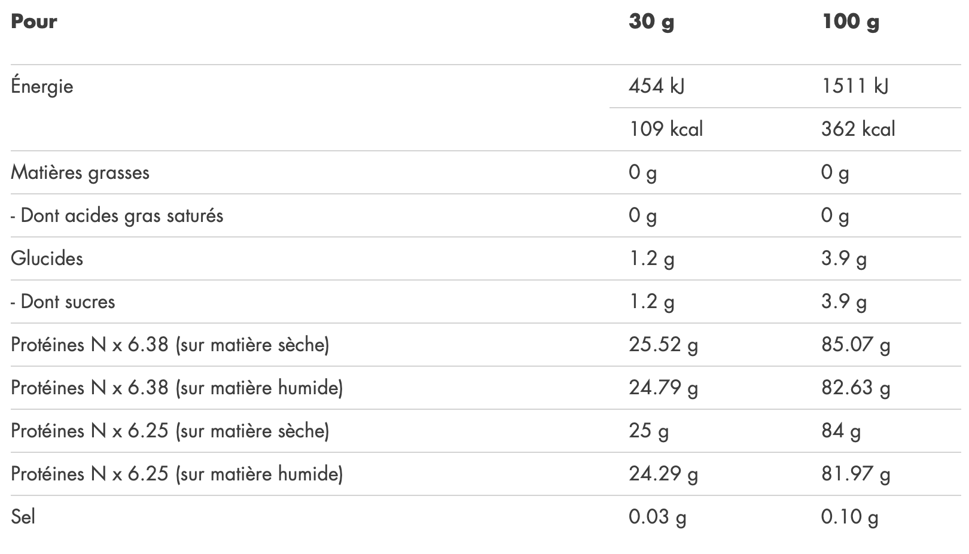Click the 'Pour' column header

click(34, 22)
